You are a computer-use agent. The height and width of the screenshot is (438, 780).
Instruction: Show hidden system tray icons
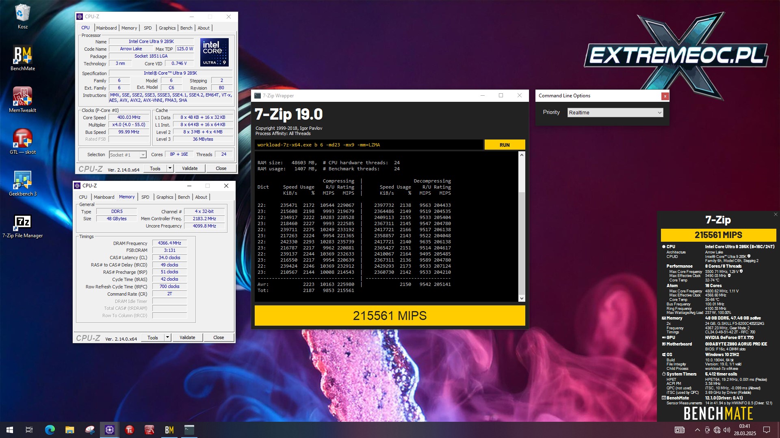697,430
